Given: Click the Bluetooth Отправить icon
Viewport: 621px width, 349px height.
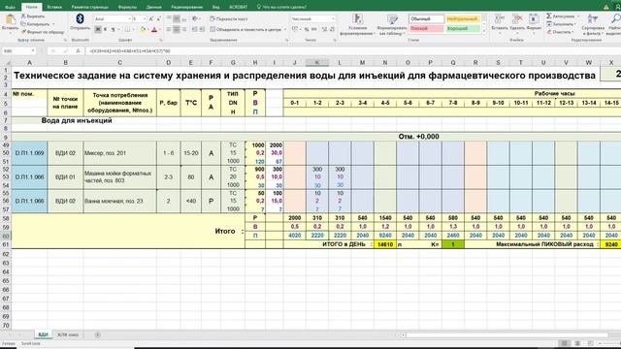Looking at the screenshot, I should [80, 19].
